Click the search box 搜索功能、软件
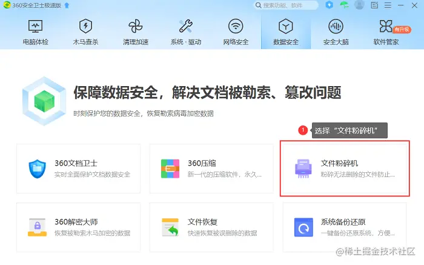 [x=286, y=5]
